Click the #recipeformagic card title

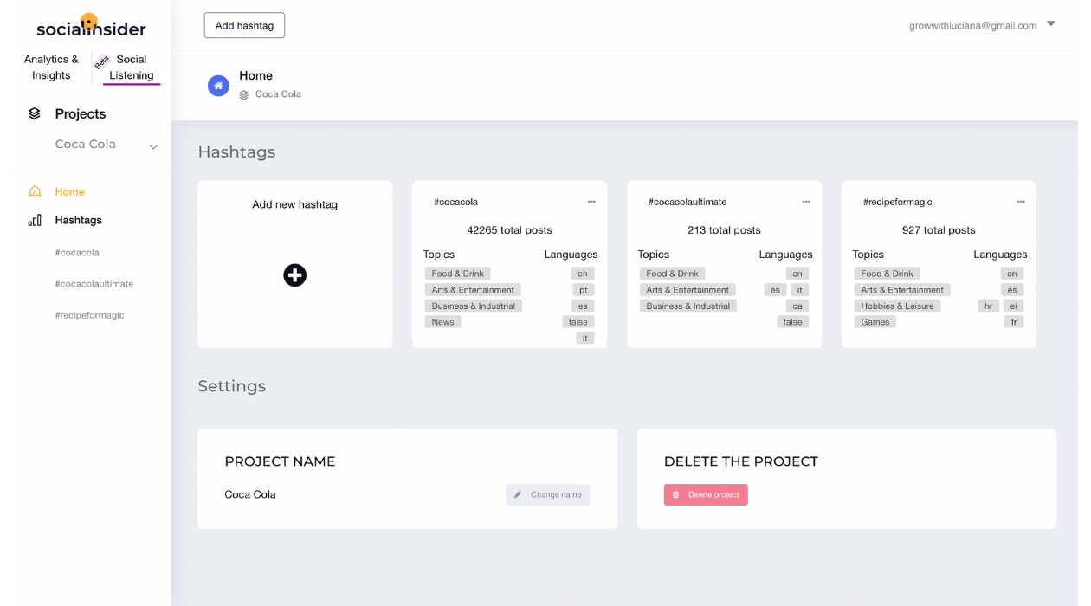click(x=898, y=202)
